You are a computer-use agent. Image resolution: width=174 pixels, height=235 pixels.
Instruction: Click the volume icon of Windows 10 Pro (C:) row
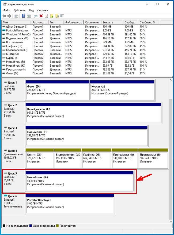pos(4,34)
